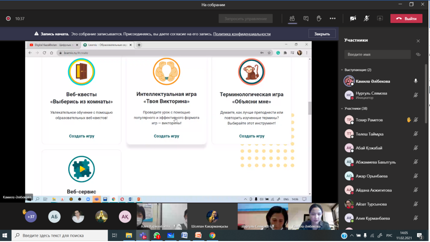Screen dimensions: 430x242
Task: Click the share content icon
Action: [380, 19]
